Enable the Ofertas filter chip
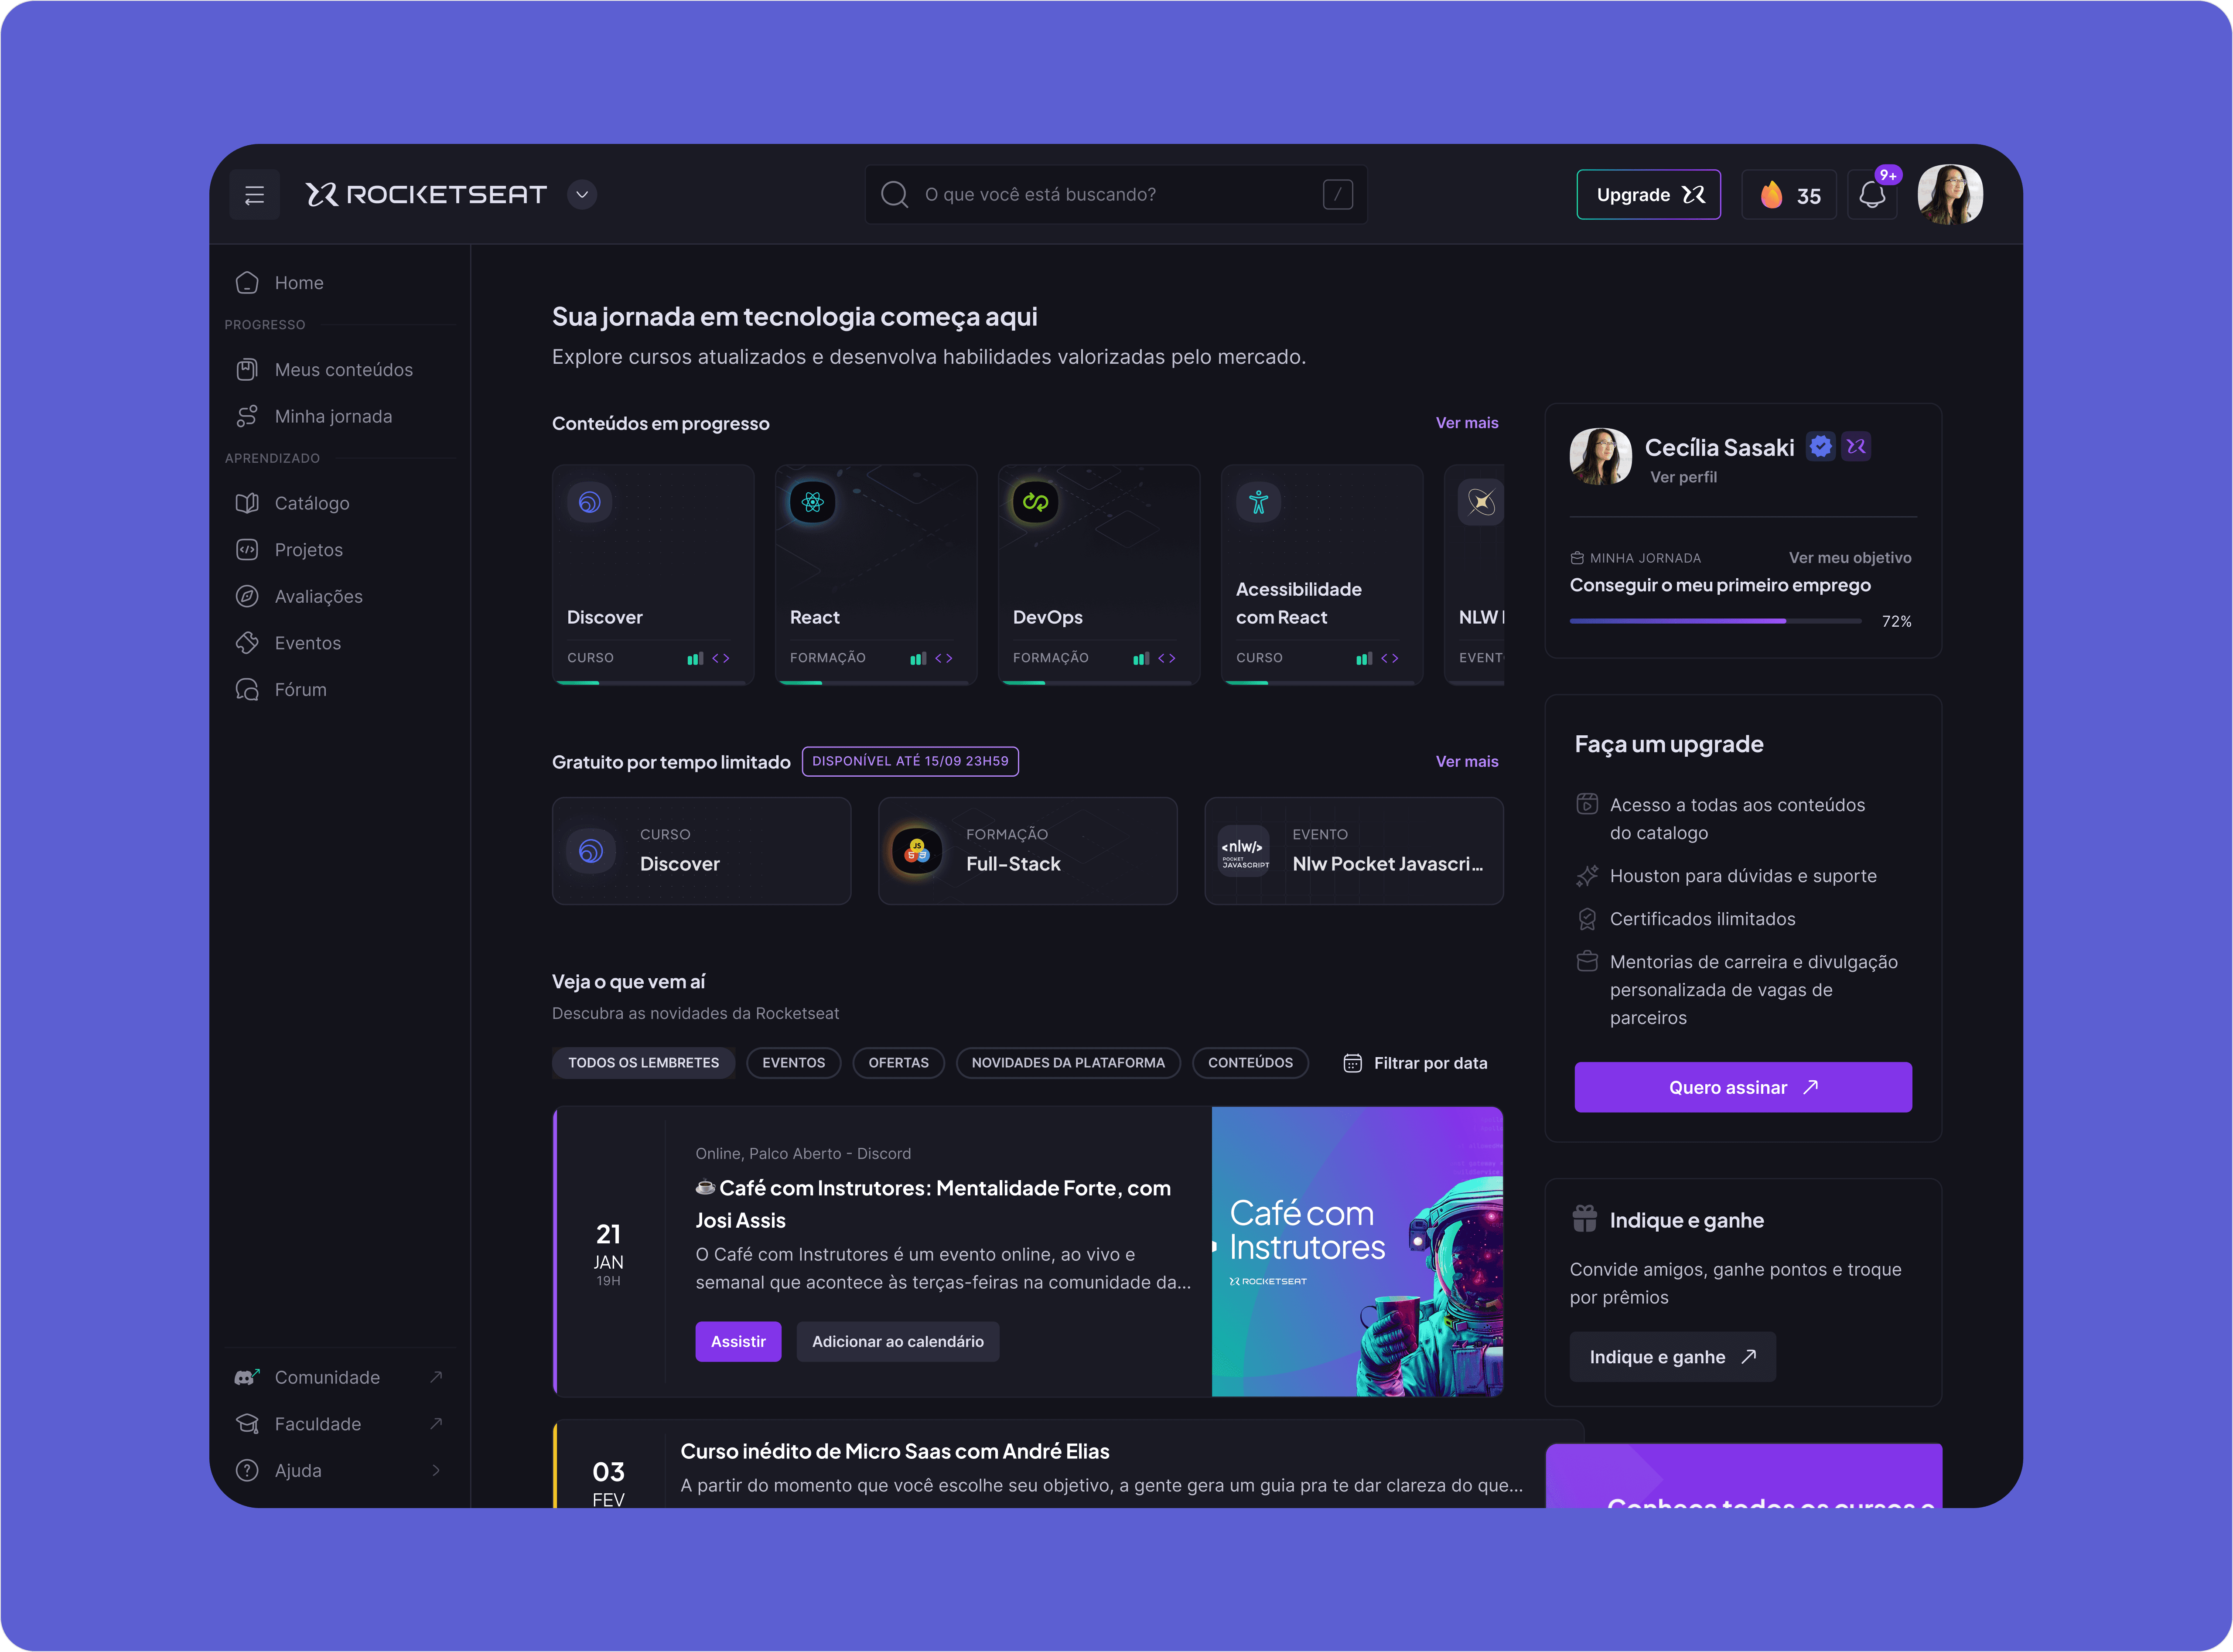The image size is (2233, 1652). coord(898,1063)
